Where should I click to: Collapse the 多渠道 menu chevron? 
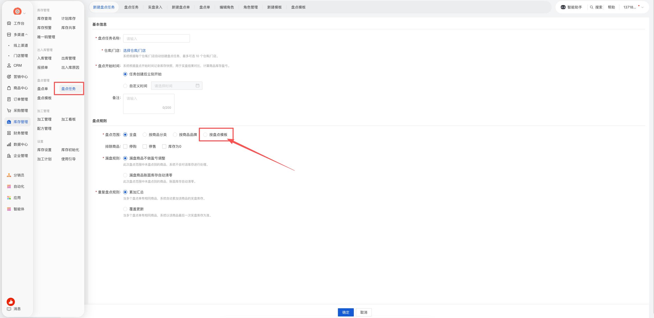26,35
